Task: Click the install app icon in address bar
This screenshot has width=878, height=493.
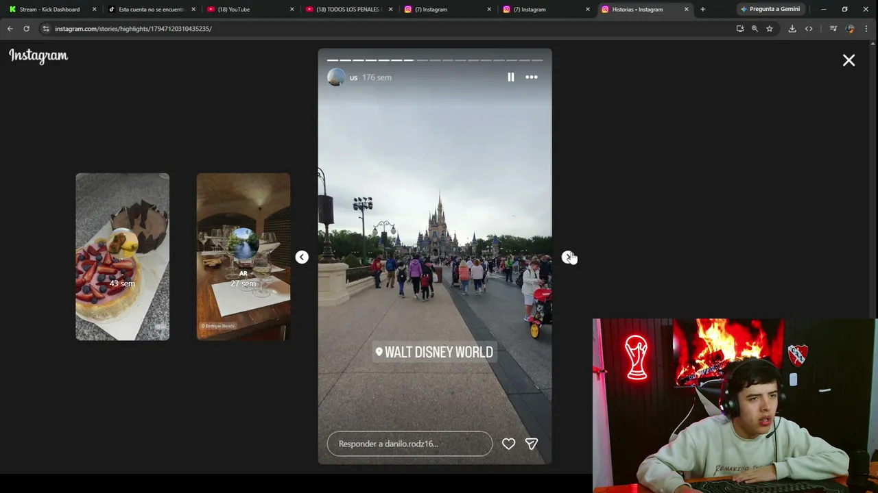Action: point(739,29)
